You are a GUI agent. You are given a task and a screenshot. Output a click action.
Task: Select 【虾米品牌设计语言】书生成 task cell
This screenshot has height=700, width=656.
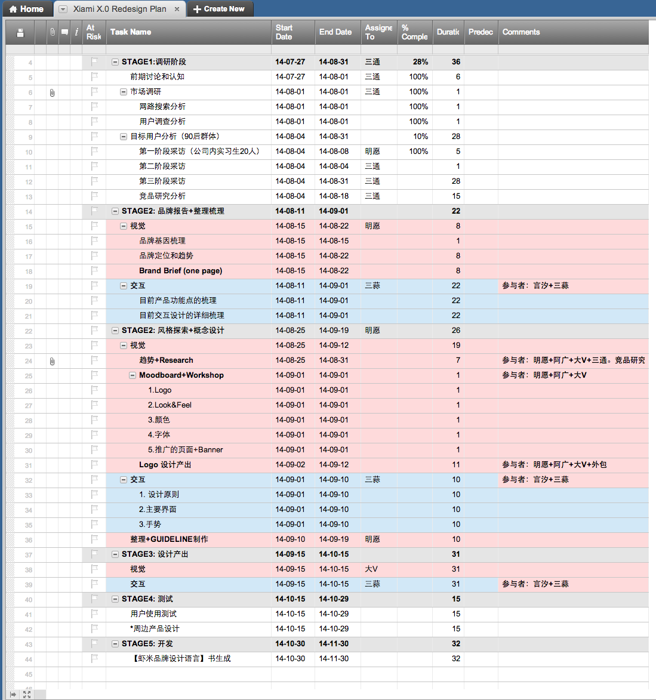189,659
